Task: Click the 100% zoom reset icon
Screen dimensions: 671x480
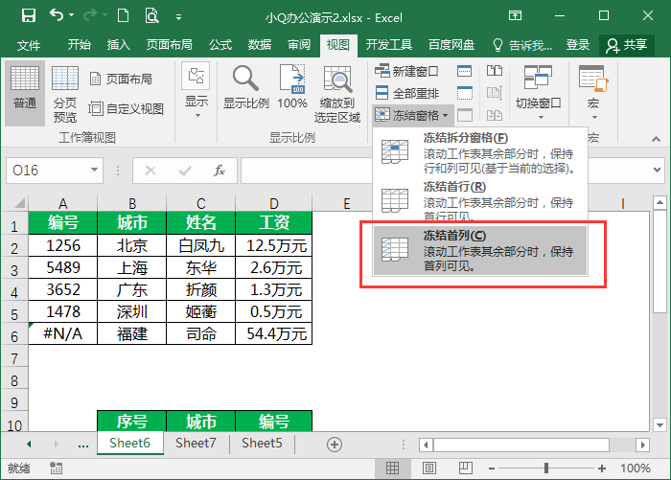Action: click(292, 87)
